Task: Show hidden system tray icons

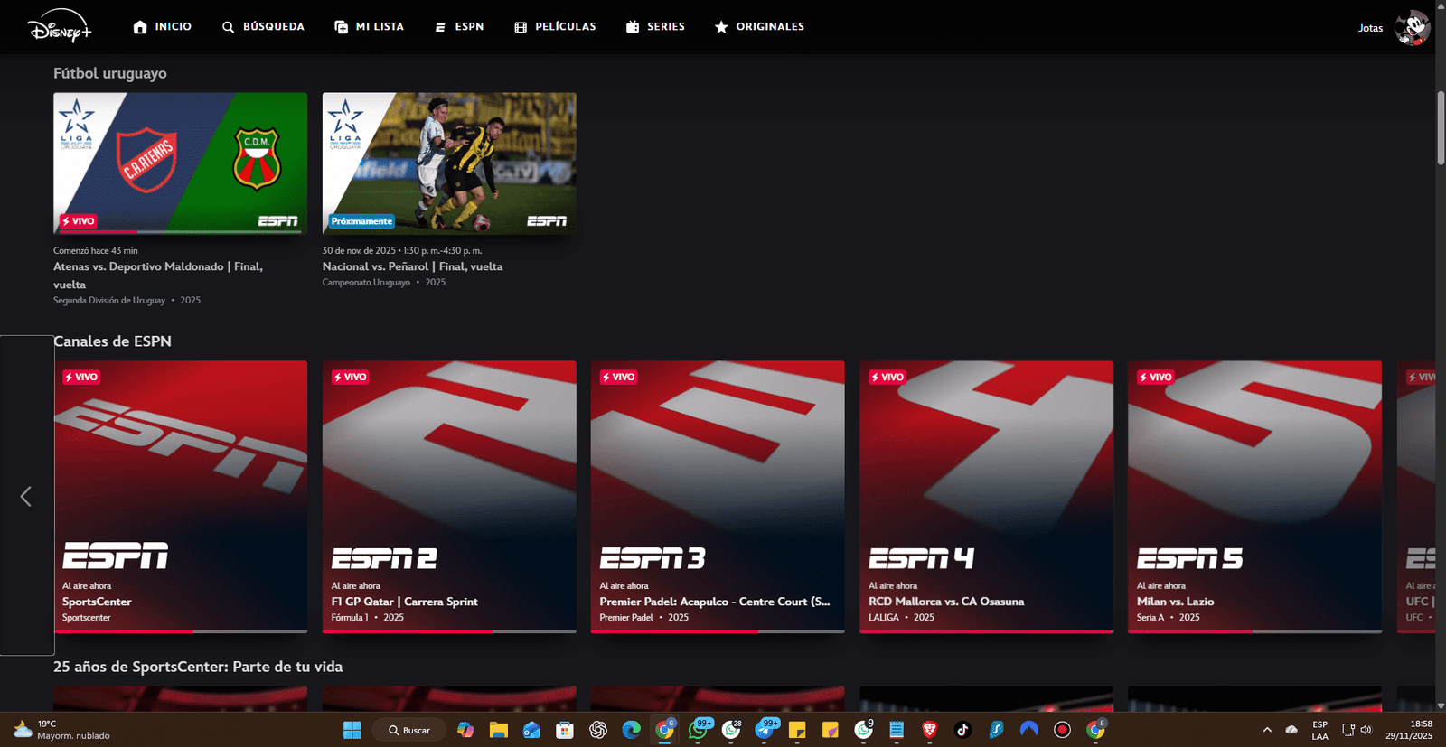Action: click(x=1267, y=730)
